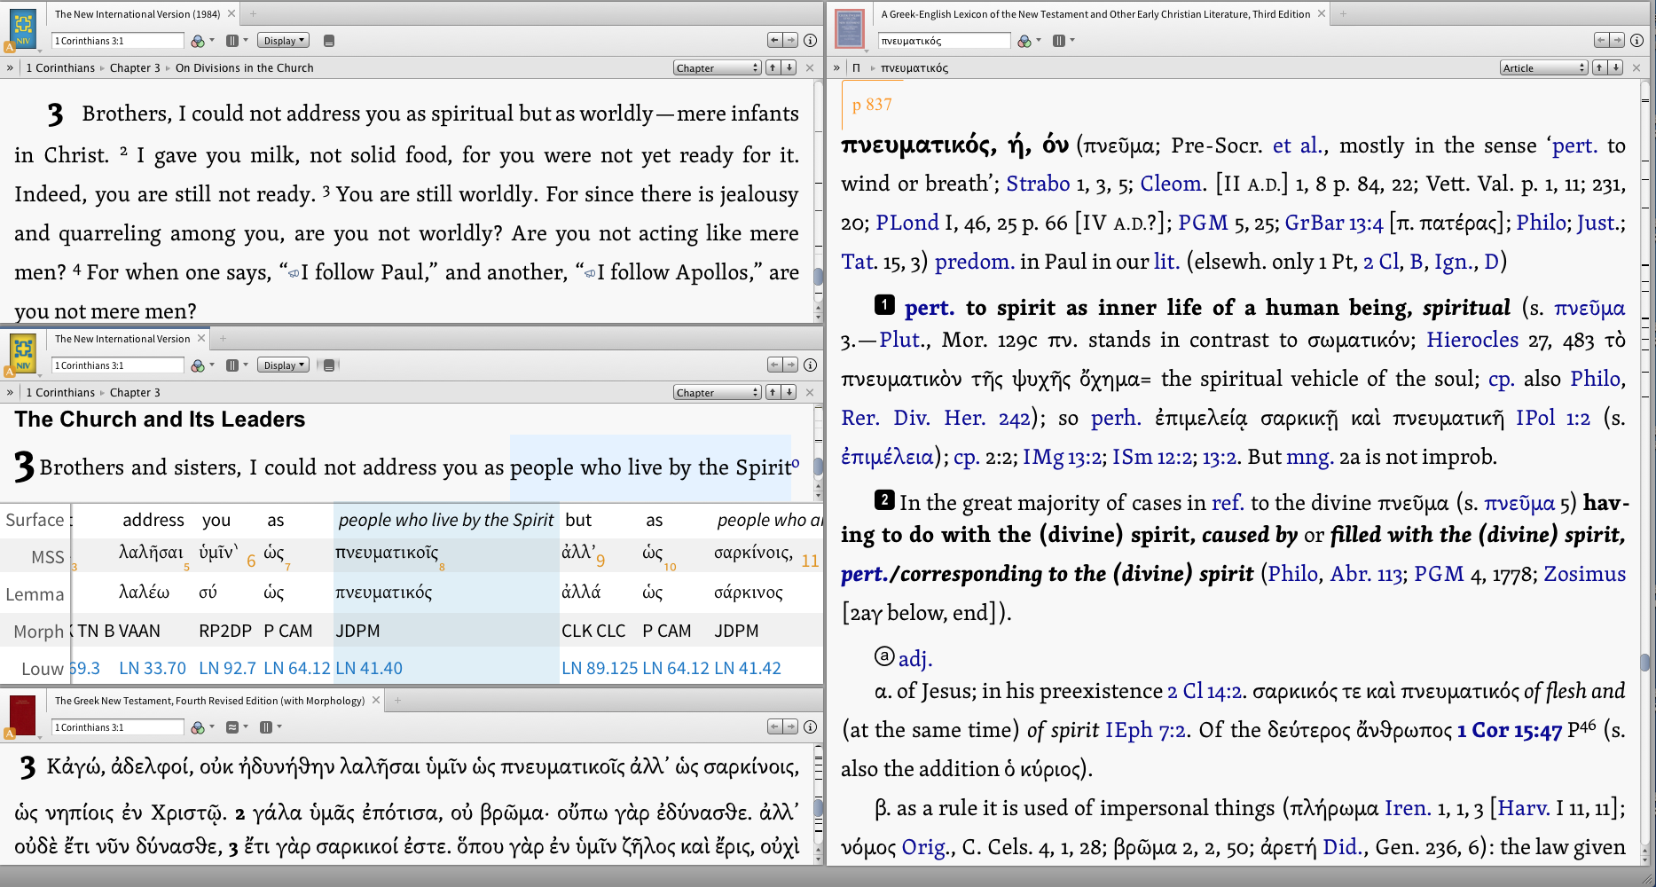This screenshot has width=1656, height=887.
Task: Open the Hierocles link in the lexicon article
Action: click(x=1472, y=340)
